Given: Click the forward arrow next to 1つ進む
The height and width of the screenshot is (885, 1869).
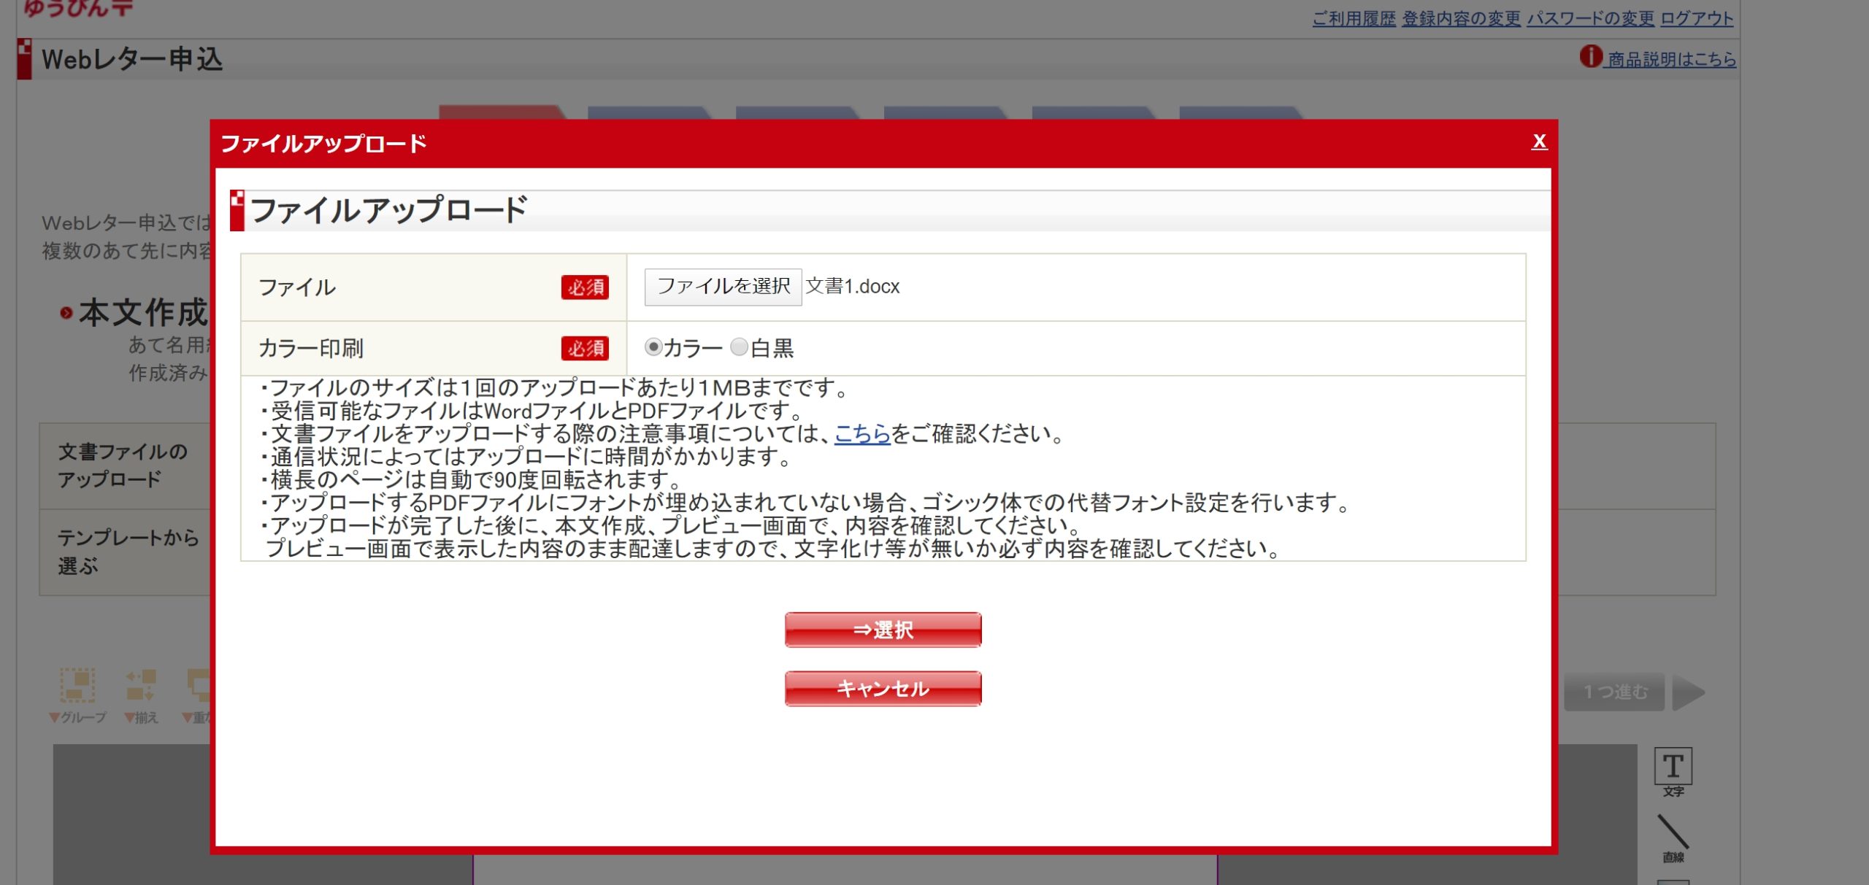Looking at the screenshot, I should coord(1689,692).
